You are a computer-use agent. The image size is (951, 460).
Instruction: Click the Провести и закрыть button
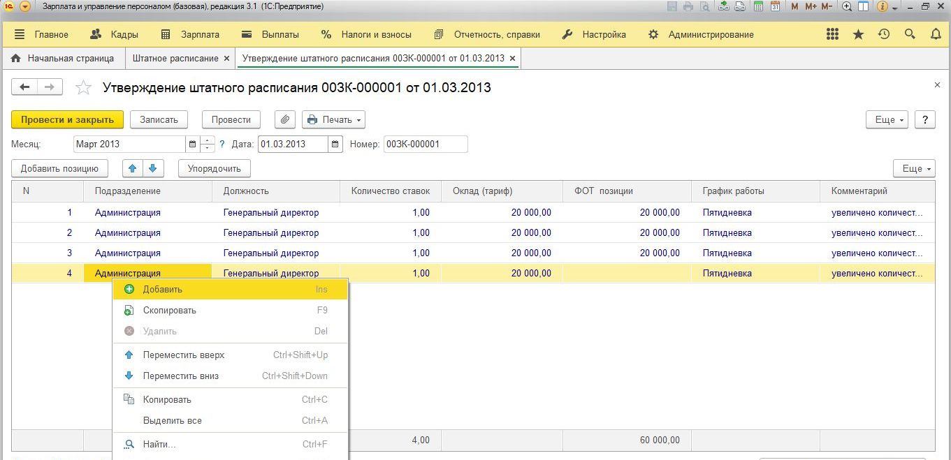(x=67, y=119)
